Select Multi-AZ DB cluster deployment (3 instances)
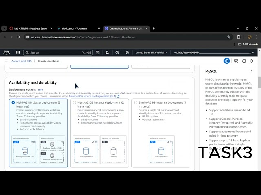The height and width of the screenshot is (195, 261). (x=13, y=102)
